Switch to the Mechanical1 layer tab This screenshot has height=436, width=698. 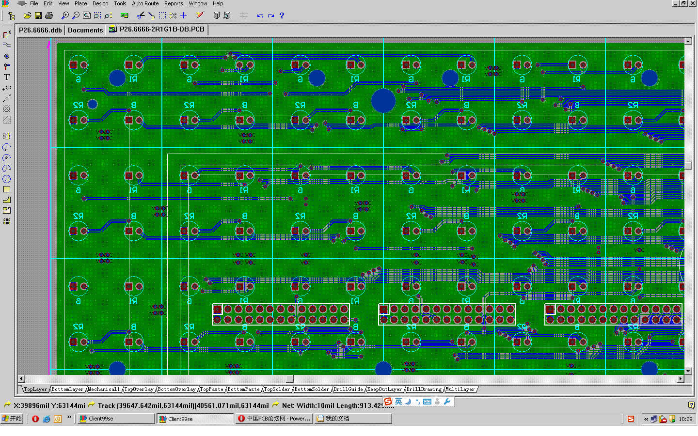pos(104,389)
